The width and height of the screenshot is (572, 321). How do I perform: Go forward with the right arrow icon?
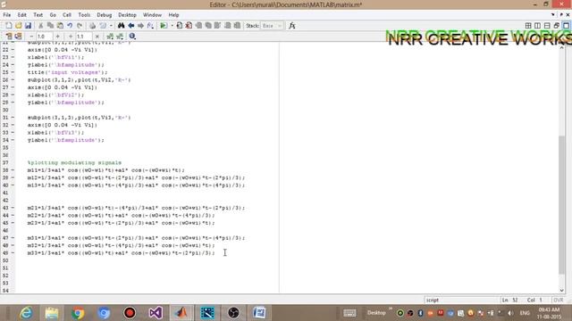140,26
